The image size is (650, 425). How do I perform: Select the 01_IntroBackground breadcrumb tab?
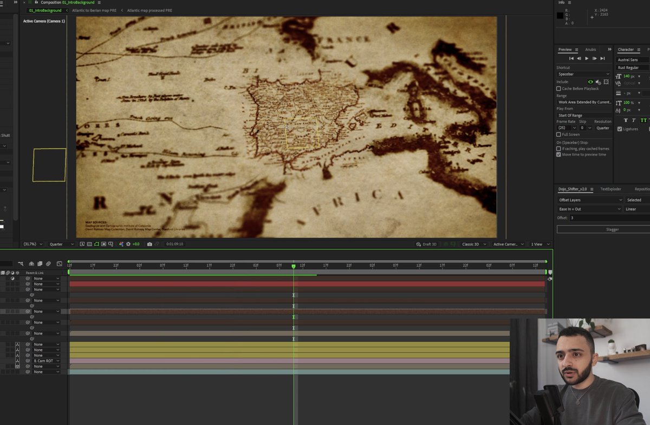pos(45,10)
